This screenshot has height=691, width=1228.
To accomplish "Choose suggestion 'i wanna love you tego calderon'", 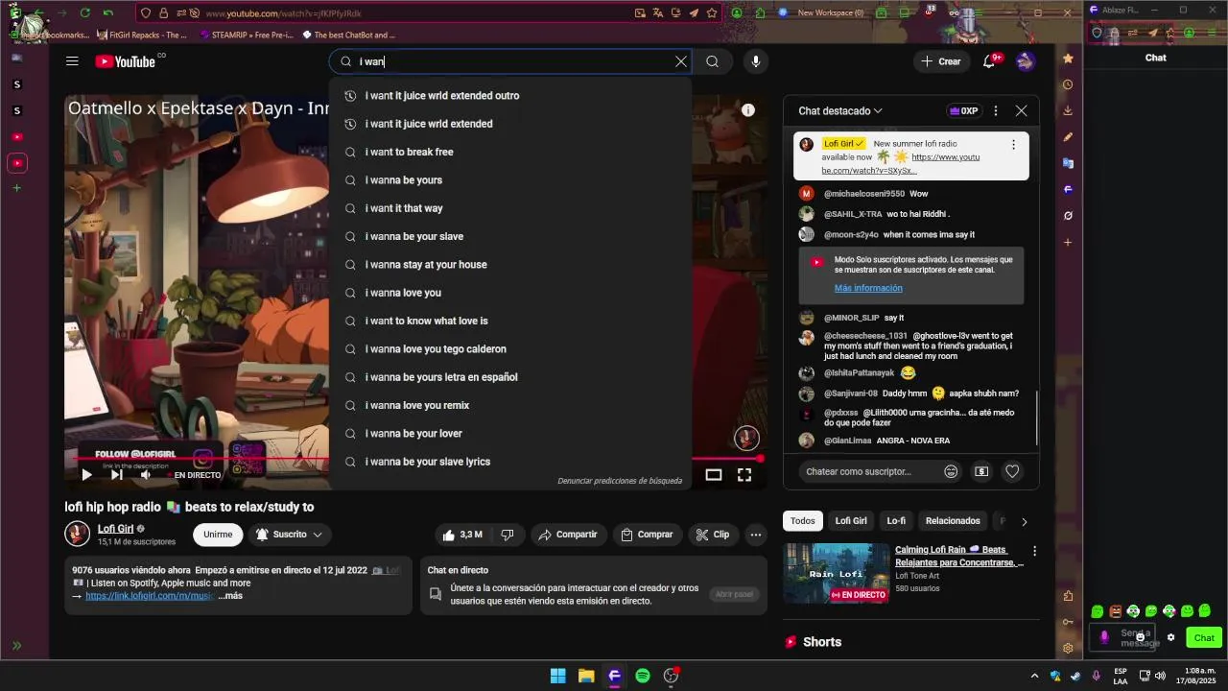I will [510, 349].
